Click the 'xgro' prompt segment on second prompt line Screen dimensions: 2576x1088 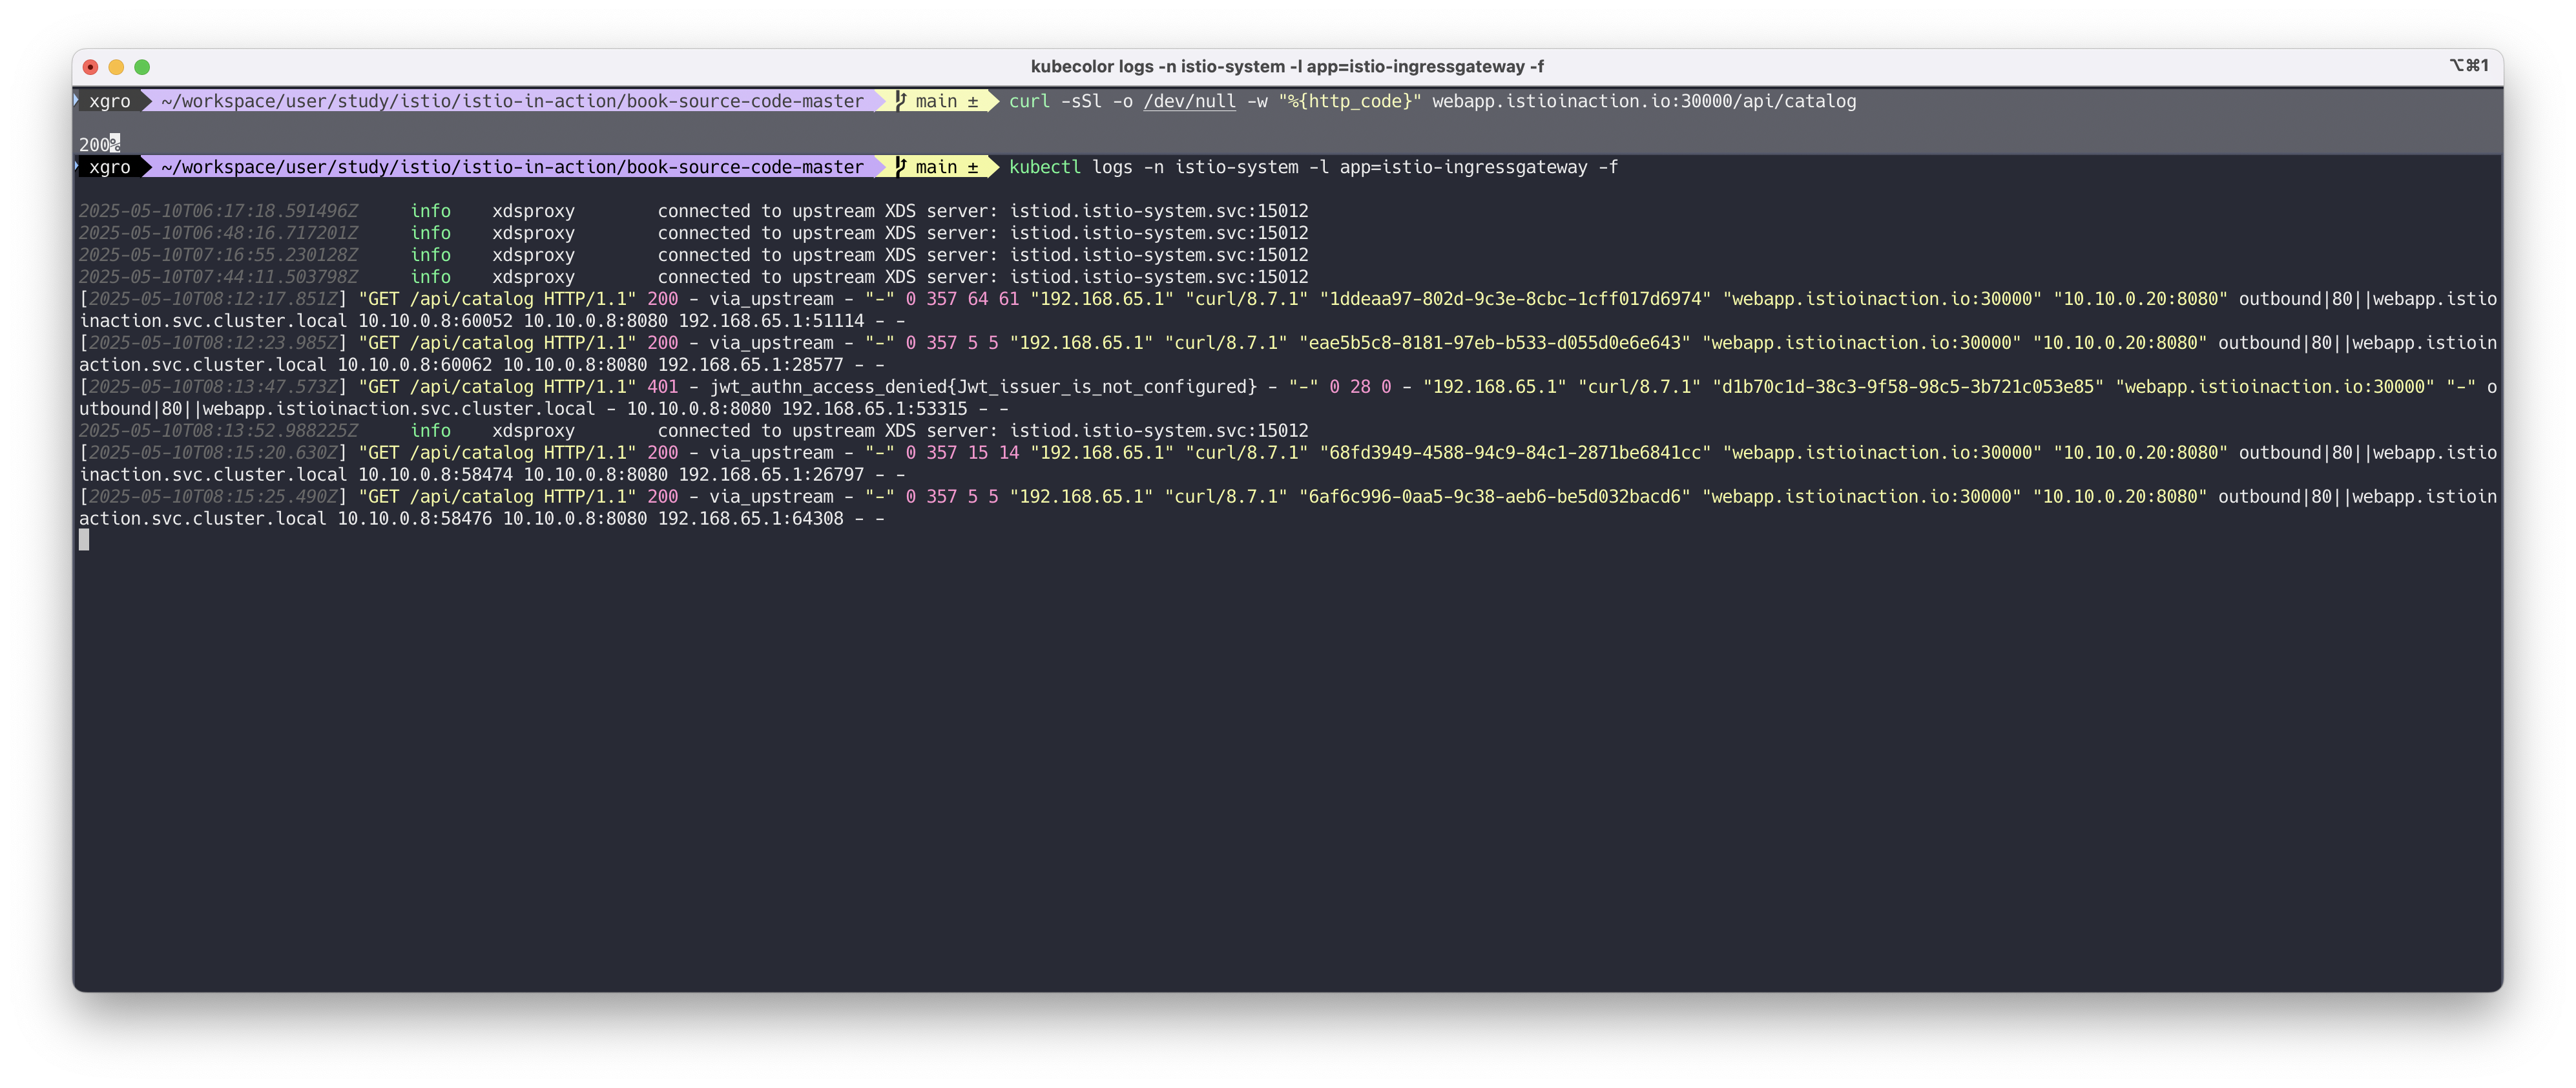click(110, 167)
